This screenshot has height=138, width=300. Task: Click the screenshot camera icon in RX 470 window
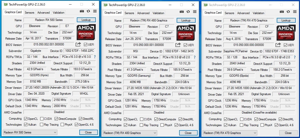(x=282, y=12)
